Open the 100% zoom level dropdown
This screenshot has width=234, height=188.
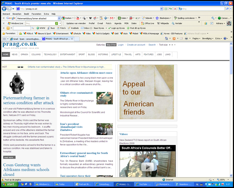[228, 180]
